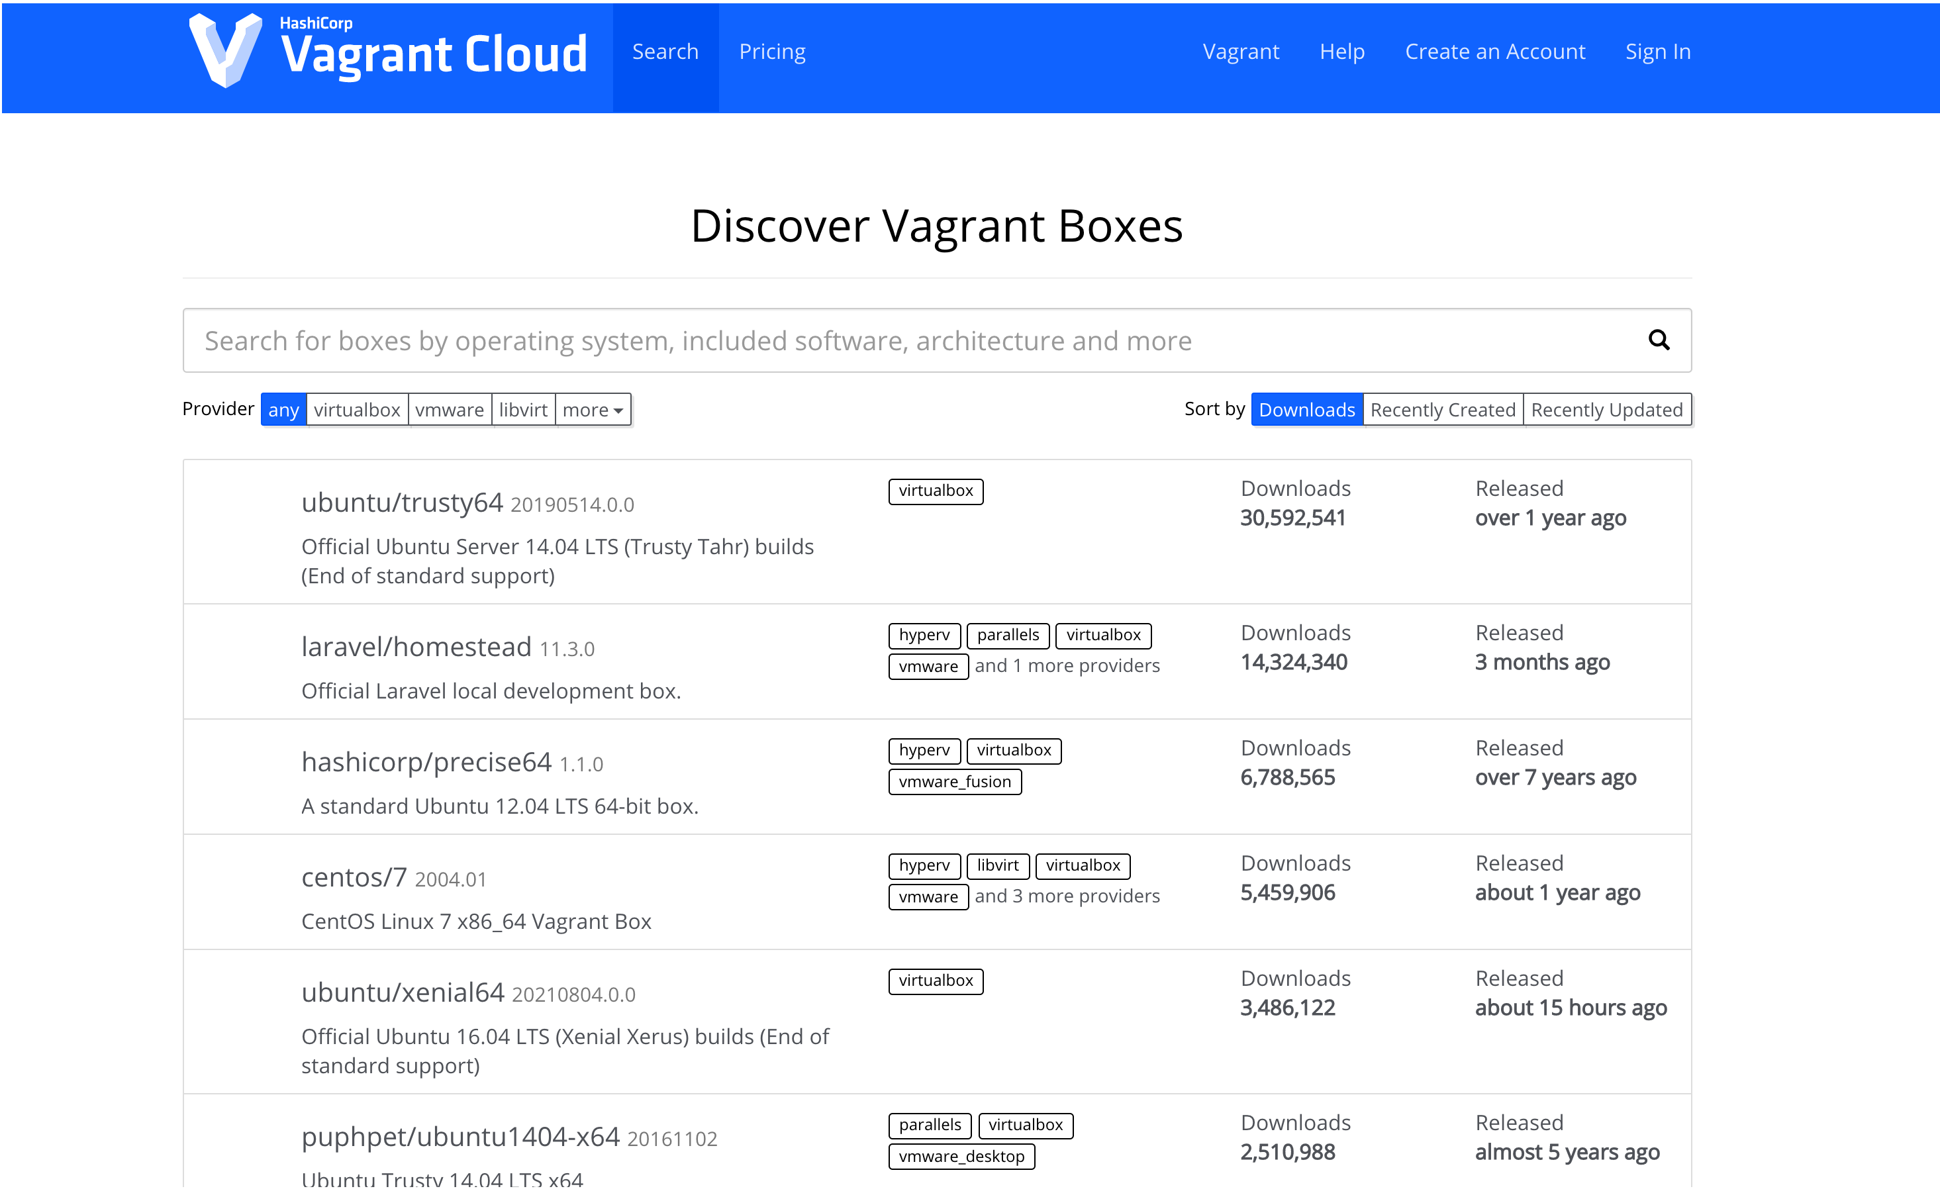Go to the Help page

coord(1341,52)
